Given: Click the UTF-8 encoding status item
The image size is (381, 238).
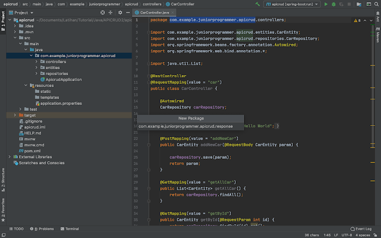Looking at the screenshot, I should [x=346, y=235].
